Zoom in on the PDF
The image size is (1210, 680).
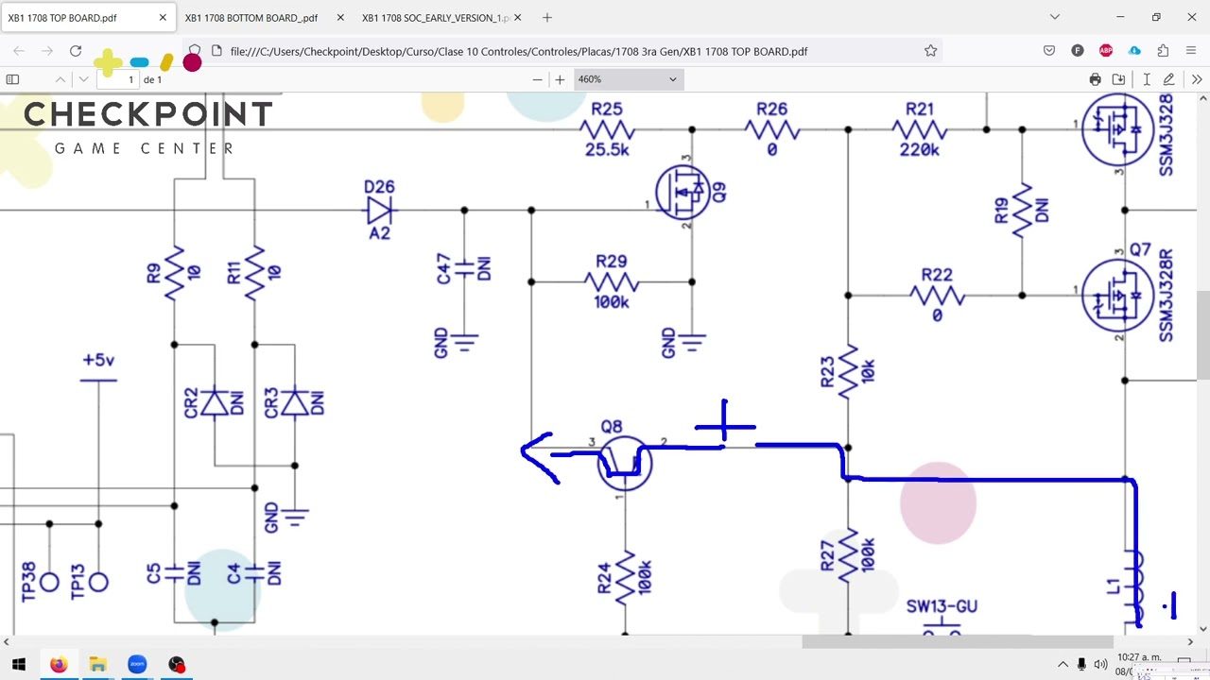click(560, 79)
